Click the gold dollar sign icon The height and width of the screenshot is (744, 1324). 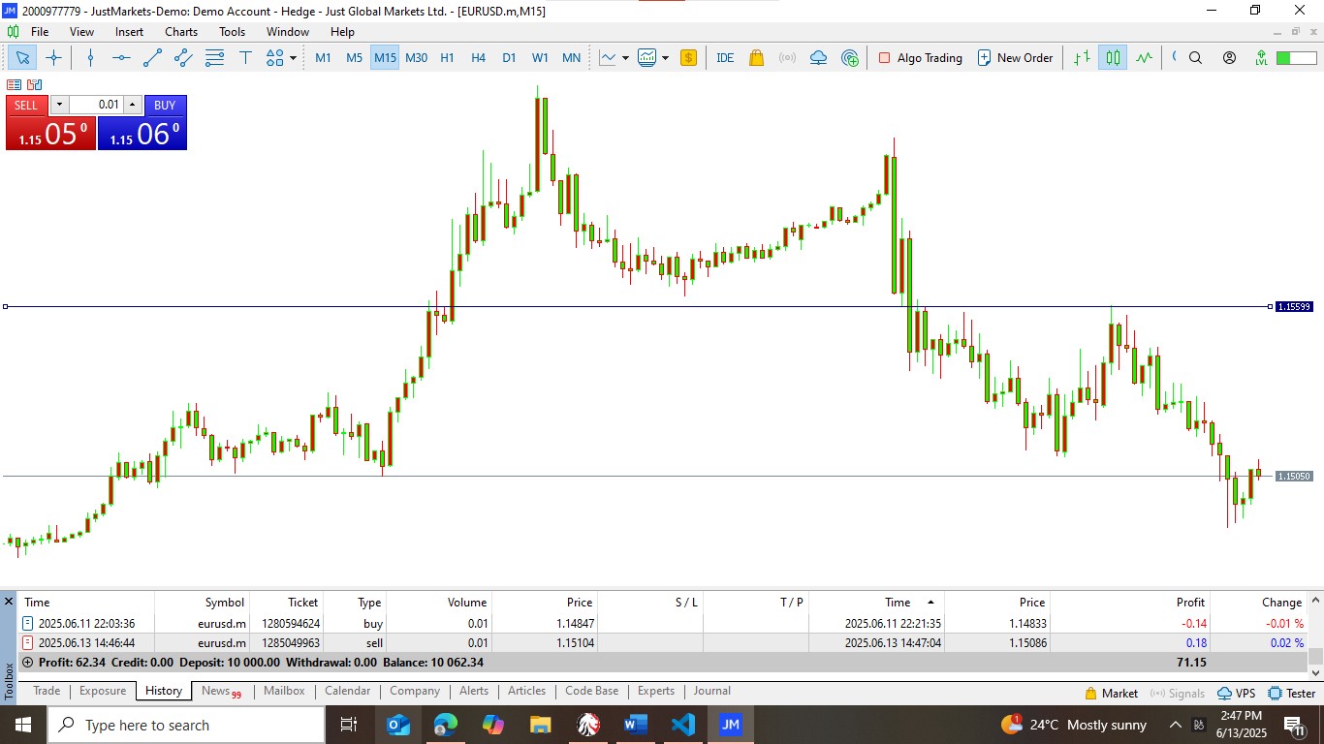point(688,58)
